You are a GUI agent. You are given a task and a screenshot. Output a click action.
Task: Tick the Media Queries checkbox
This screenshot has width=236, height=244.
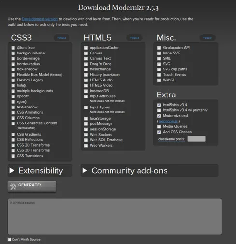(x=159, y=127)
